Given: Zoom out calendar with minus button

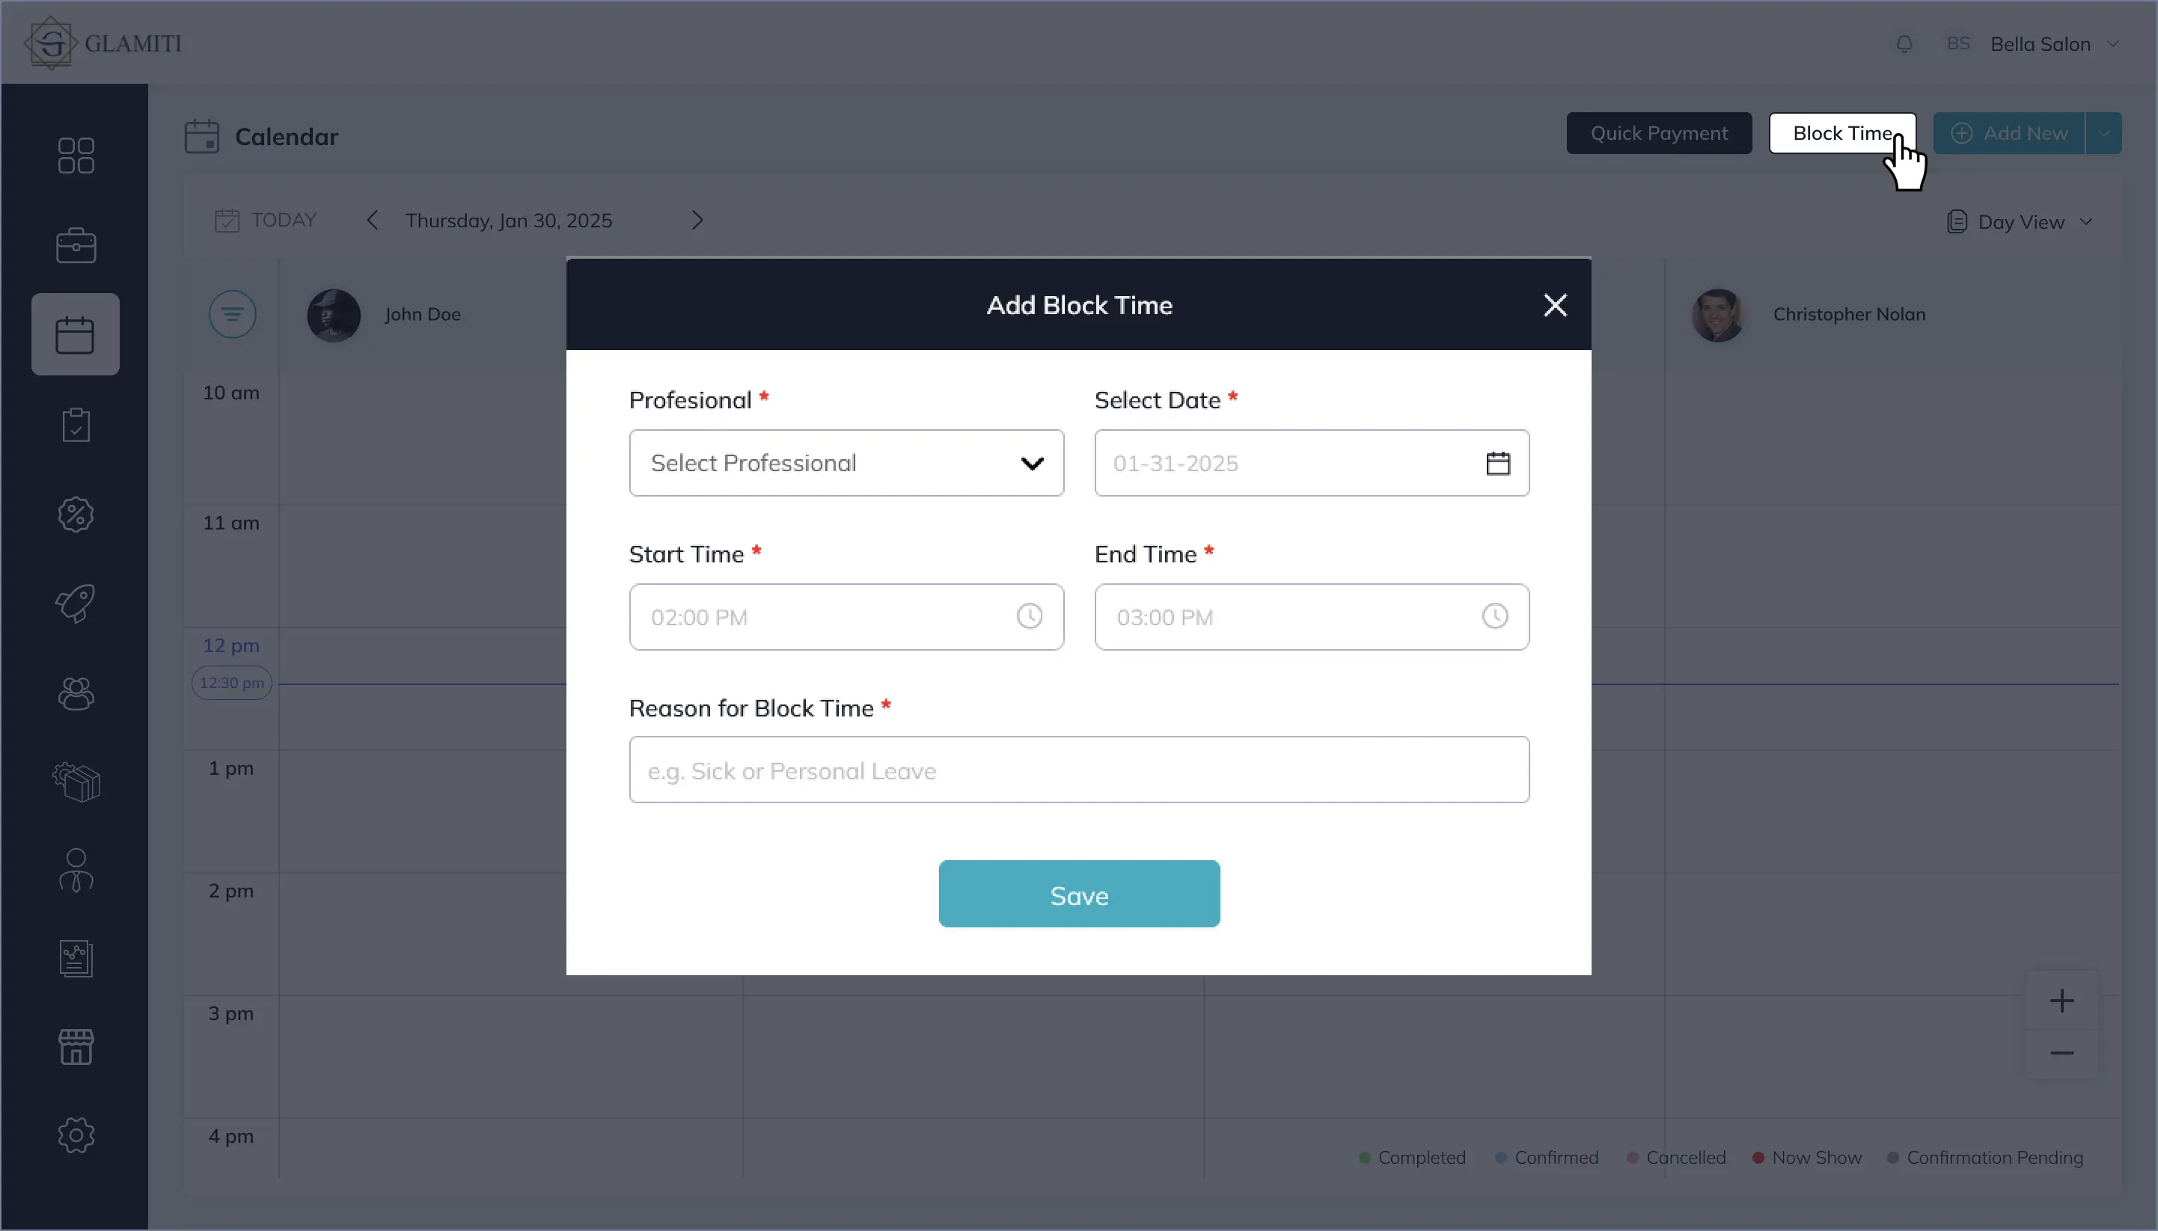Looking at the screenshot, I should click(x=2061, y=1054).
